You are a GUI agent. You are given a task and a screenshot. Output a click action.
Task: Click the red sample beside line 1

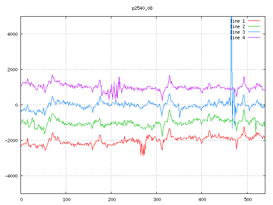tap(254, 20)
